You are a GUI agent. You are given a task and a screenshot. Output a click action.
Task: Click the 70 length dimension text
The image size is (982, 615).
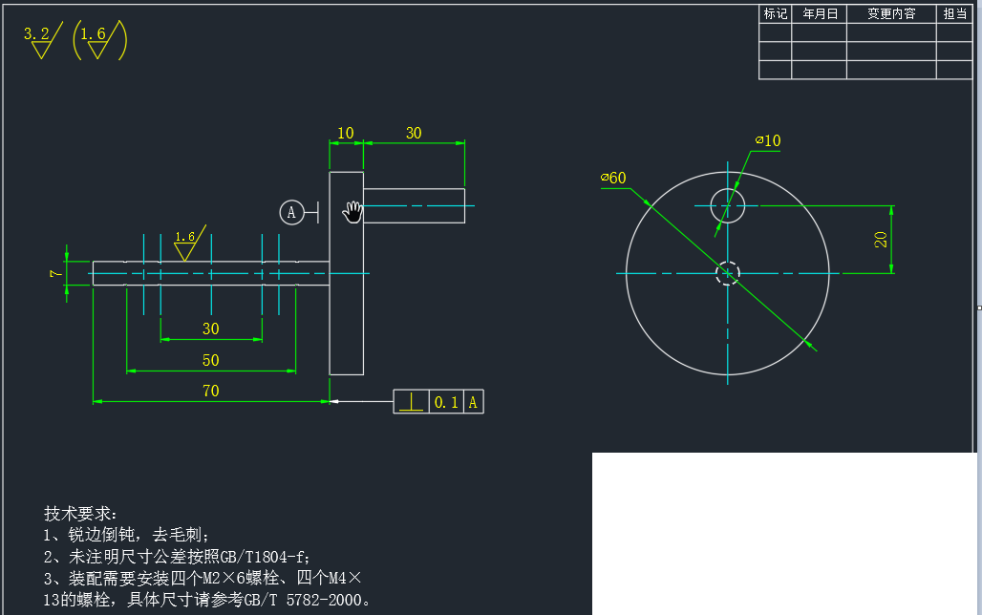pos(210,391)
